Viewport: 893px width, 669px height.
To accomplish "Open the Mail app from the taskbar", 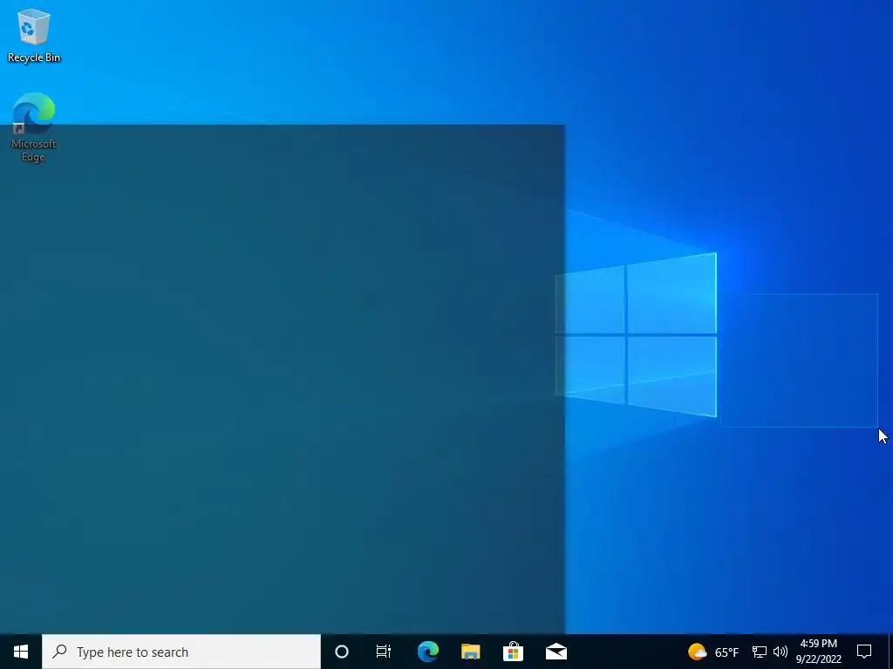I will coord(556,652).
